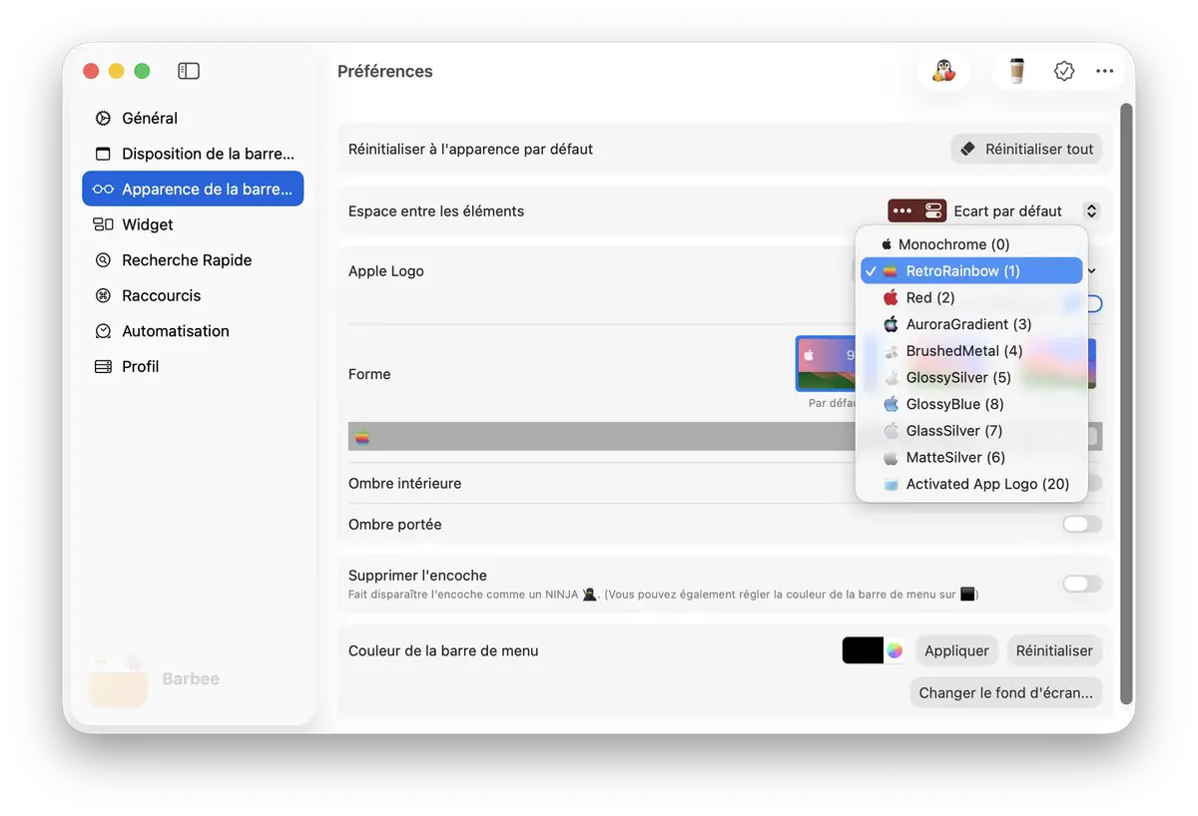Open the Widget settings panel

click(148, 224)
